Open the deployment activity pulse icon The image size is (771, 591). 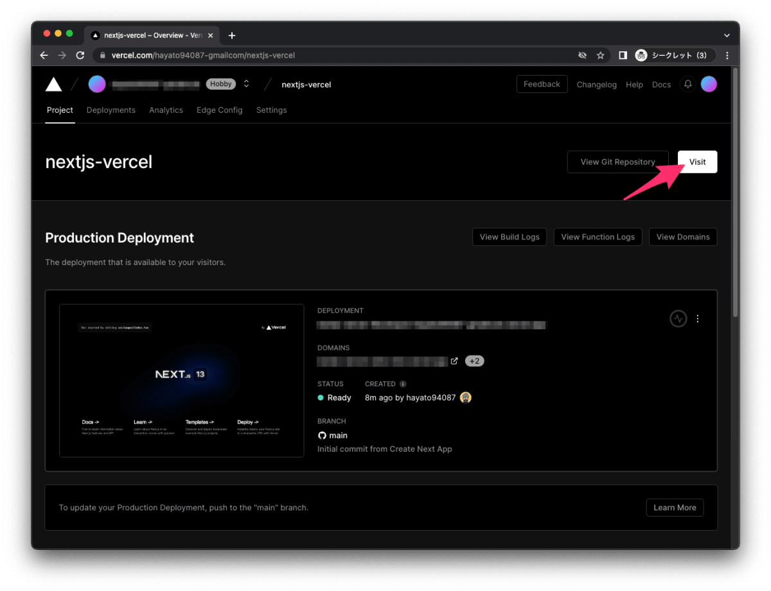click(x=678, y=318)
